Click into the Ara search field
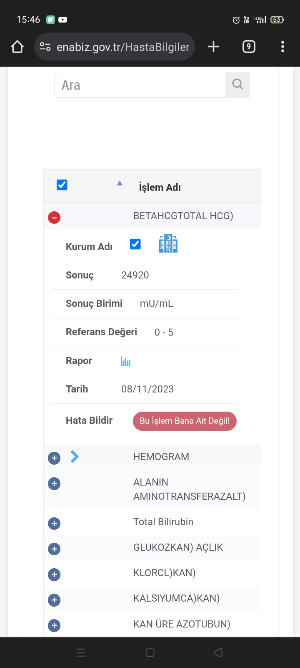300x668 pixels. (140, 85)
